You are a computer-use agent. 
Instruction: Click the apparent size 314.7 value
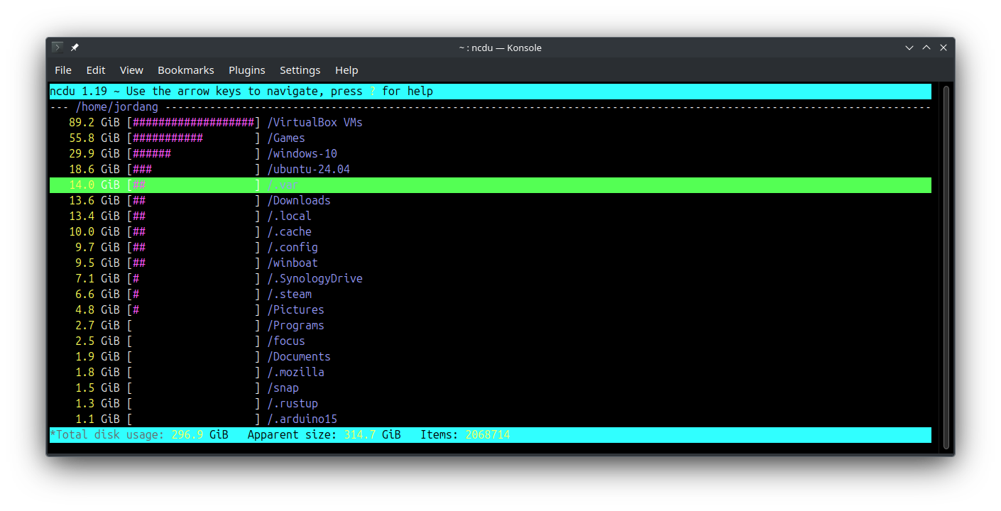point(361,434)
